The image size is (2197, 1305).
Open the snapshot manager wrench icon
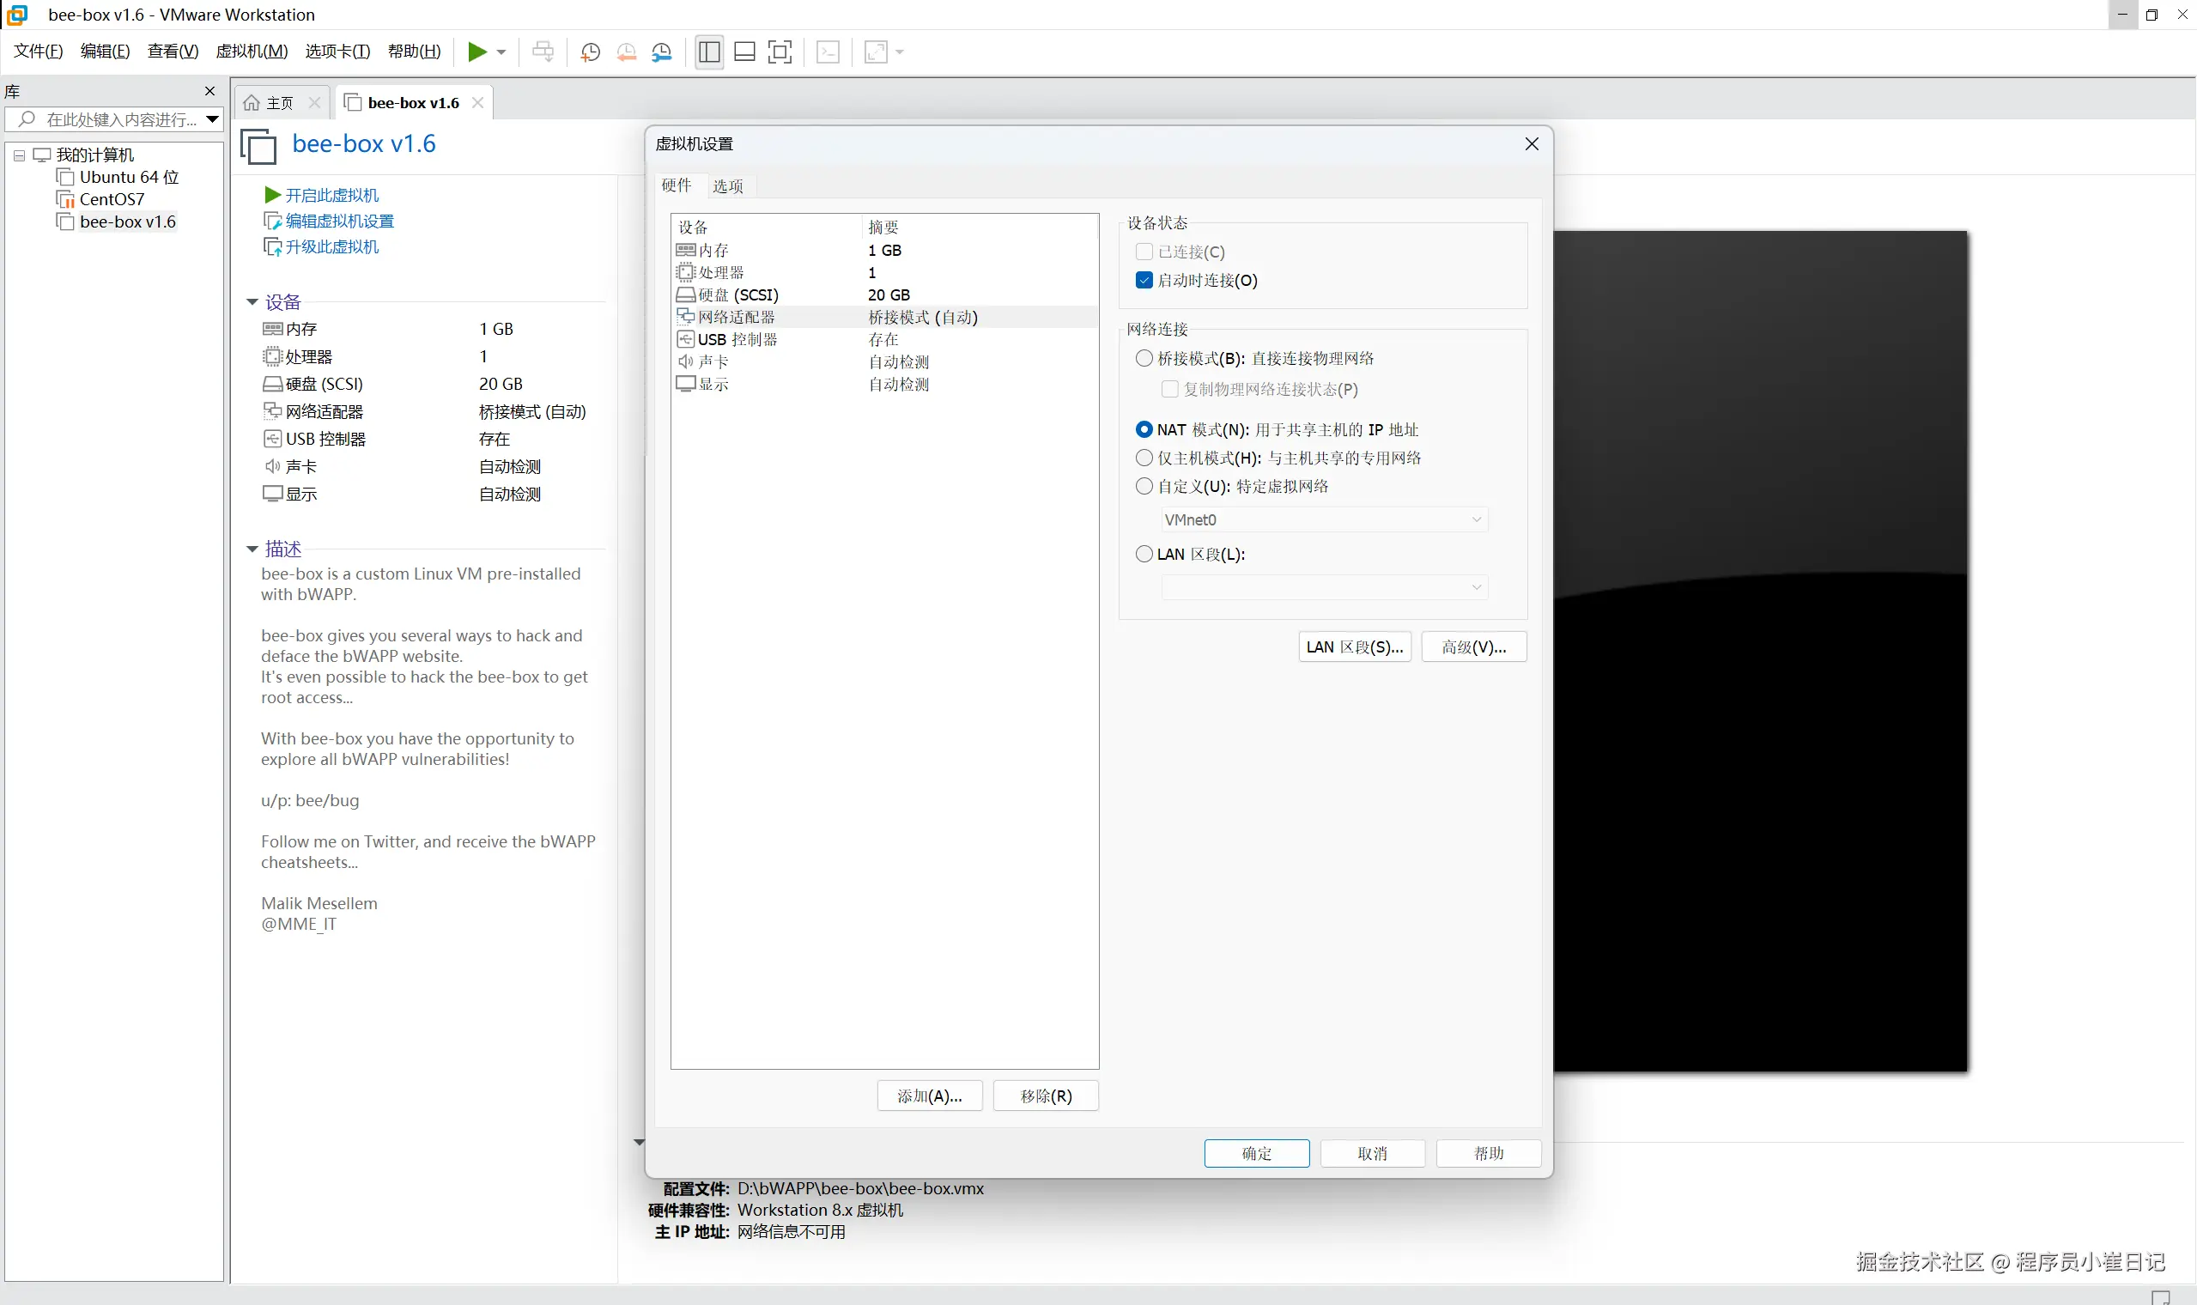tap(661, 52)
